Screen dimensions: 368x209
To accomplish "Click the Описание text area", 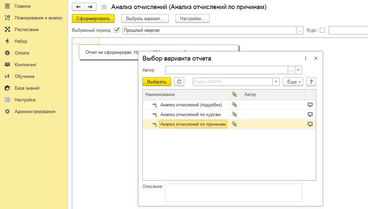I will [x=233, y=193].
